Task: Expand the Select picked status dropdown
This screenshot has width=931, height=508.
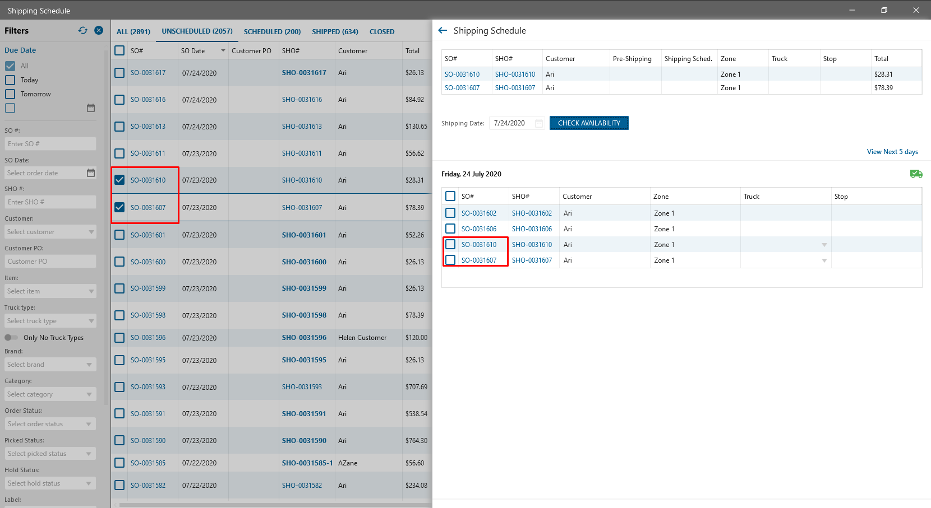Action: 50,454
